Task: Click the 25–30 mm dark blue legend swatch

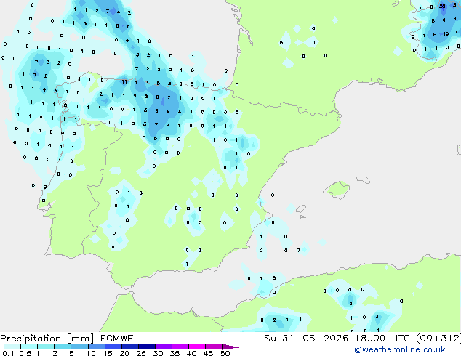Action: 147,347
